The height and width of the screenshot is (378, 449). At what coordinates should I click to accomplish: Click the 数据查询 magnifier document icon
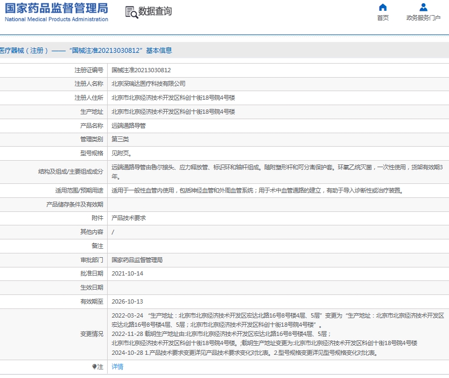[x=131, y=12]
